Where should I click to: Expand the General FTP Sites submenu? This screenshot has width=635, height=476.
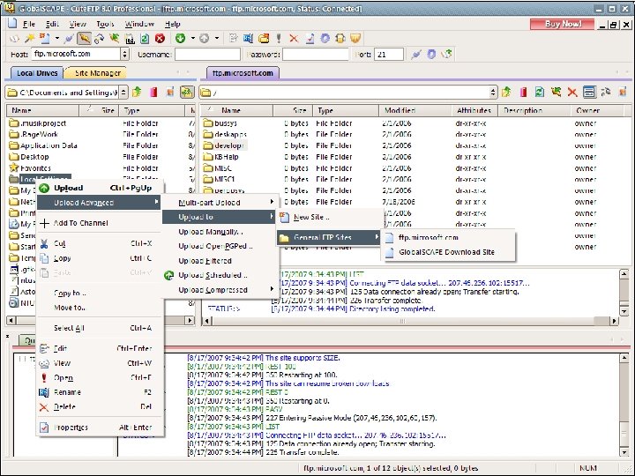click(329, 237)
